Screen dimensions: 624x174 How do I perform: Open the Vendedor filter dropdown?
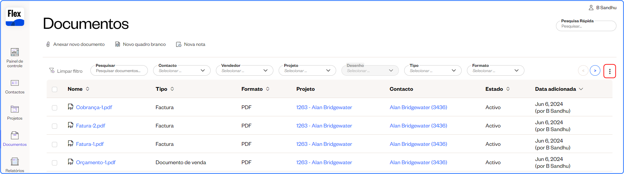click(244, 70)
